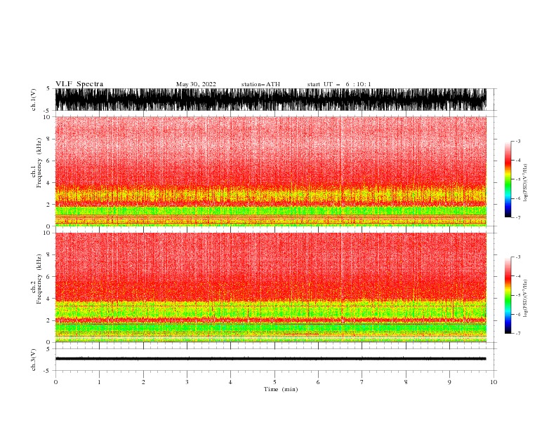
Task: Select the ch.1 "Frequency (kHz)" axis label
Action: (39, 163)
